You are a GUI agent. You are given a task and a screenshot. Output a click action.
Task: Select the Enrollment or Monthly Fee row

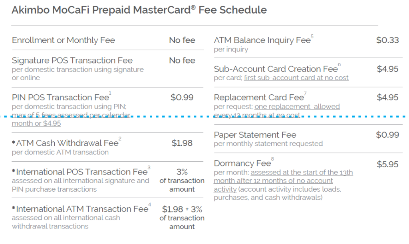[107, 40]
